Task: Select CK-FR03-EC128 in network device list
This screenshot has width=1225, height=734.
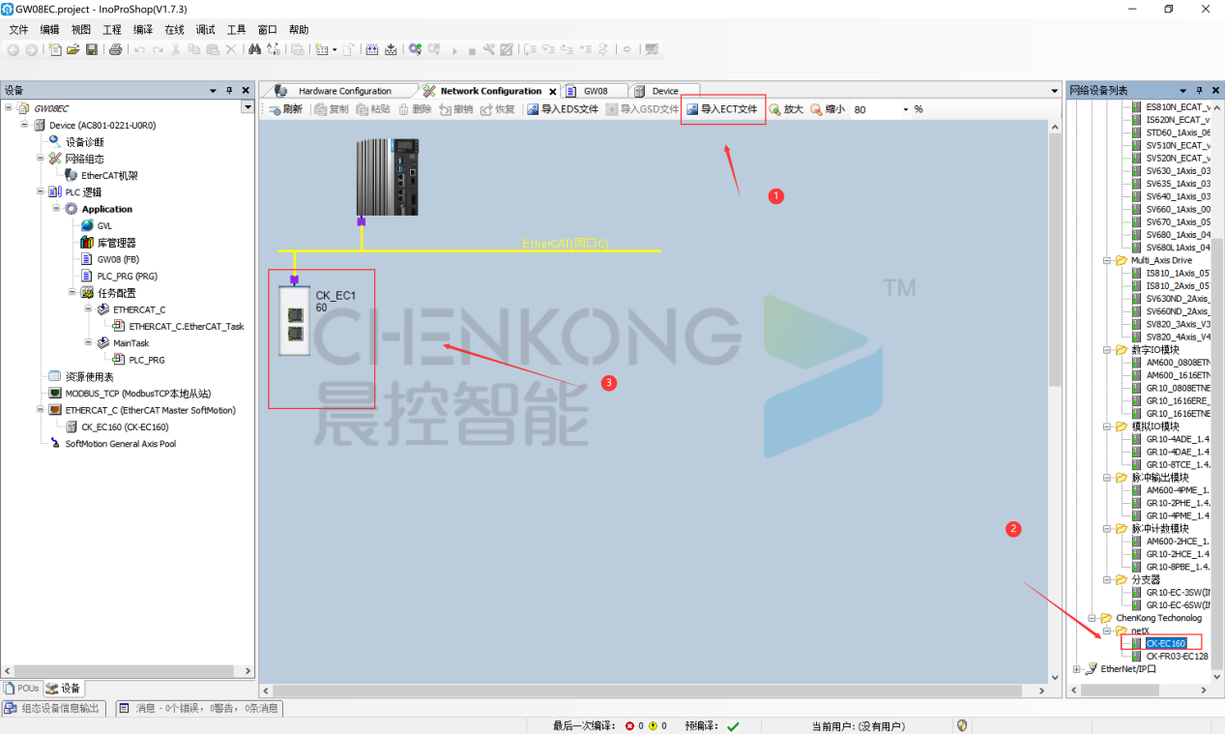Action: 1177,656
